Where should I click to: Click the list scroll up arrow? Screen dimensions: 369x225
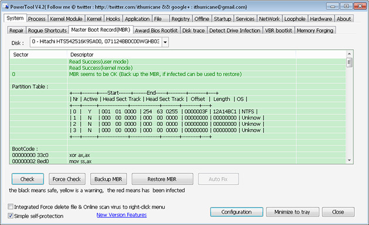pos(349,54)
